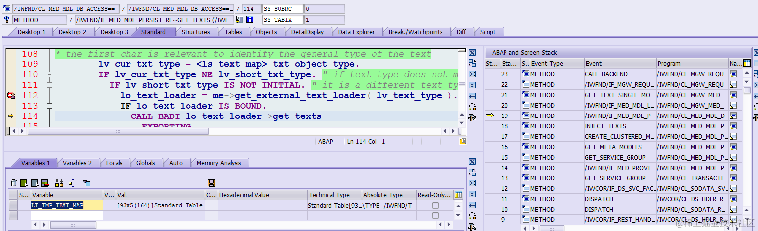Toggle the Read-Only checkbox for LT_TMP_TEXT_MAP
758x231 pixels.
point(435,205)
